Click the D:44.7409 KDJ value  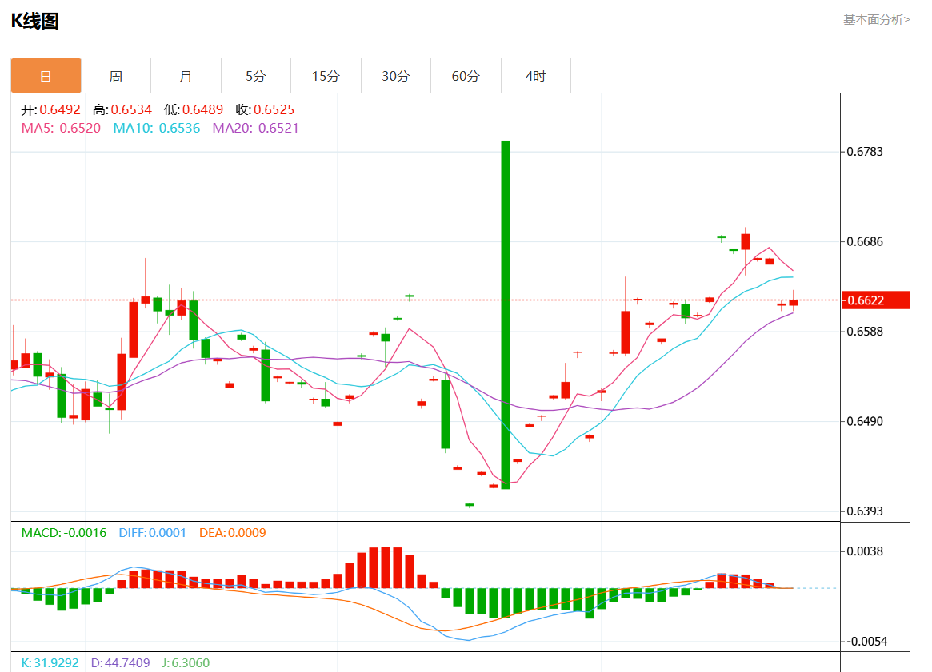[x=121, y=663]
